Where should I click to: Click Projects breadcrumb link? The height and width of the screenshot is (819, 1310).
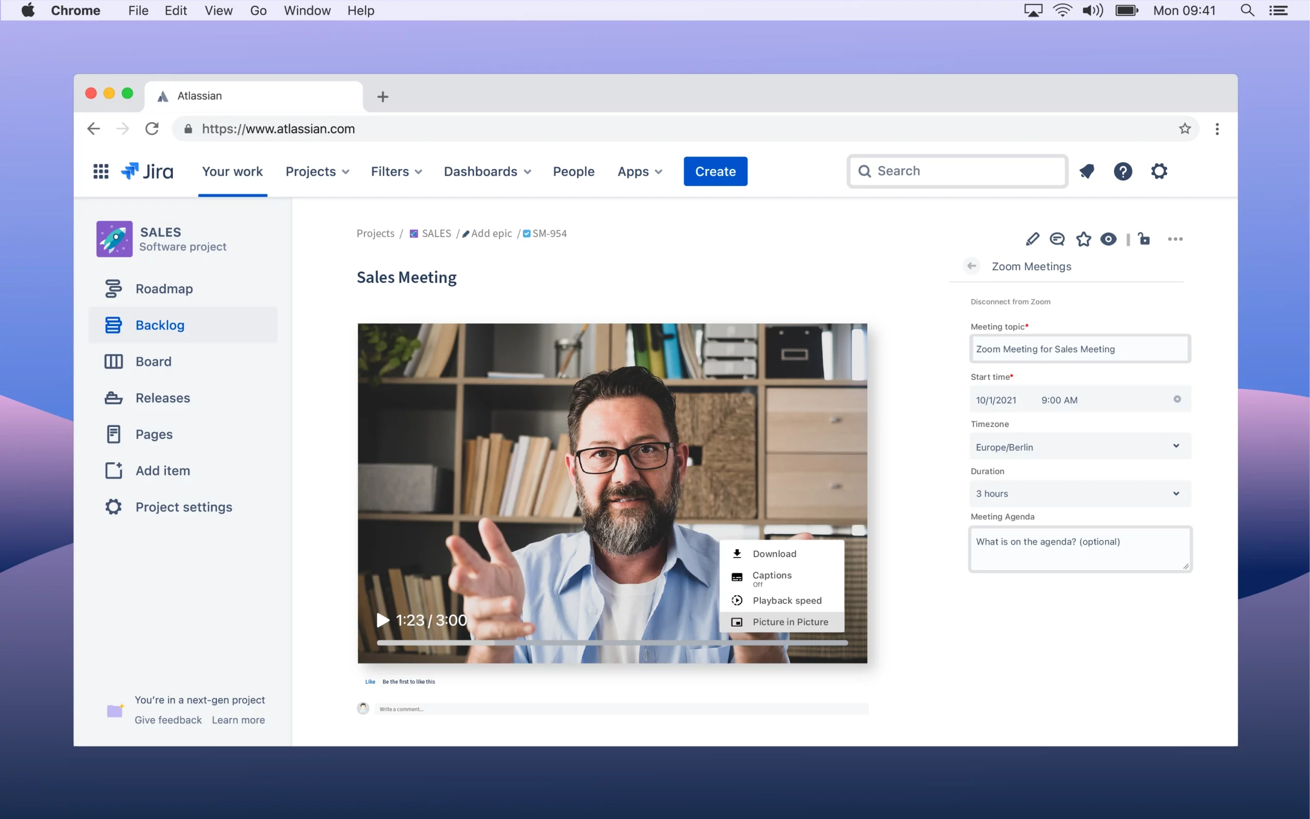pos(375,233)
